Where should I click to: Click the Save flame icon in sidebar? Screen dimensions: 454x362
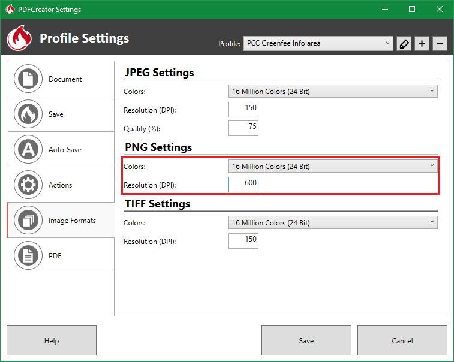[x=28, y=114]
